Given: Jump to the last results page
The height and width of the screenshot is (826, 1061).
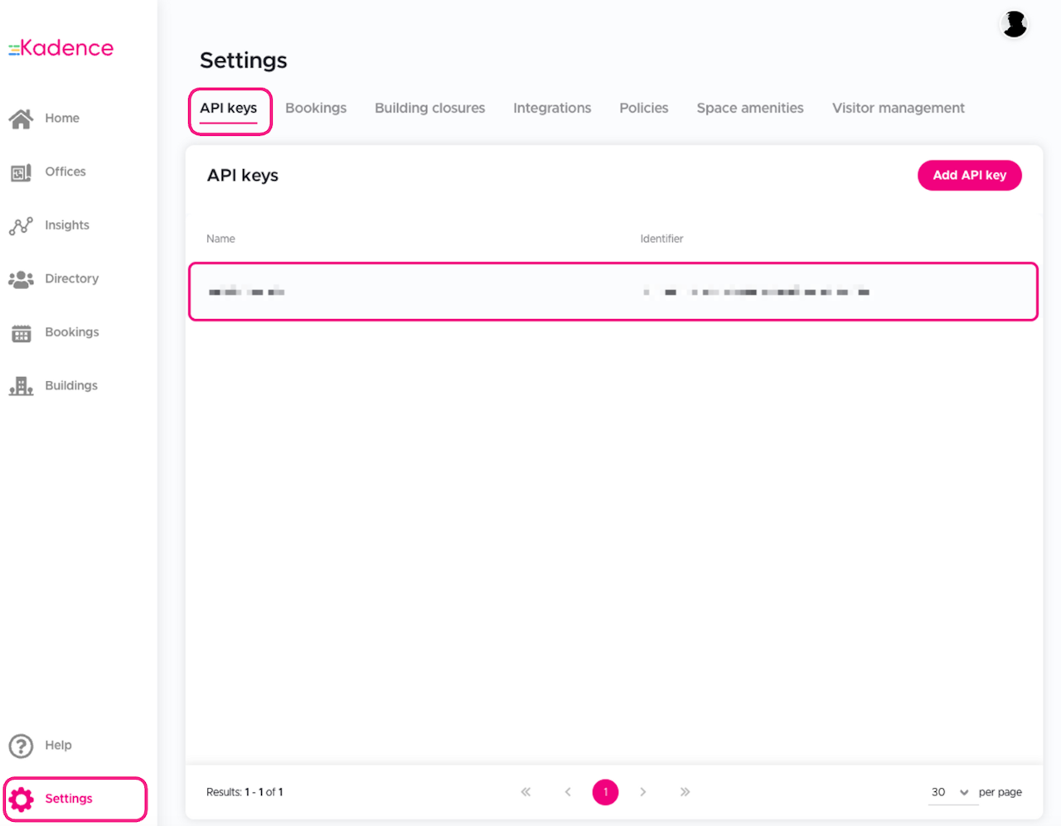Looking at the screenshot, I should (685, 792).
